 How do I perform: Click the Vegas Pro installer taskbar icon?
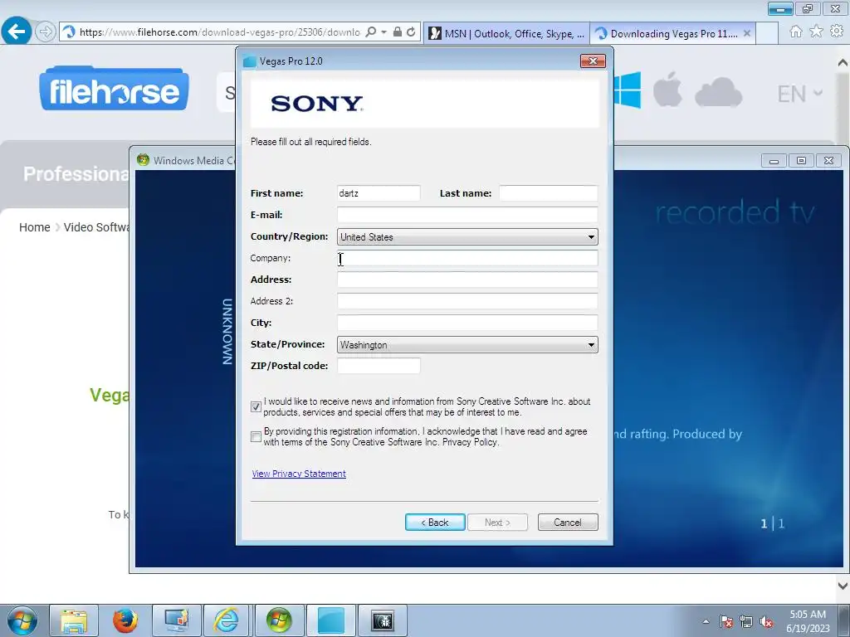coord(330,620)
